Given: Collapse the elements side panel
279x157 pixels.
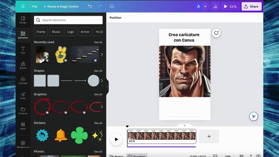Looking at the screenshot, I should [x=107, y=87].
